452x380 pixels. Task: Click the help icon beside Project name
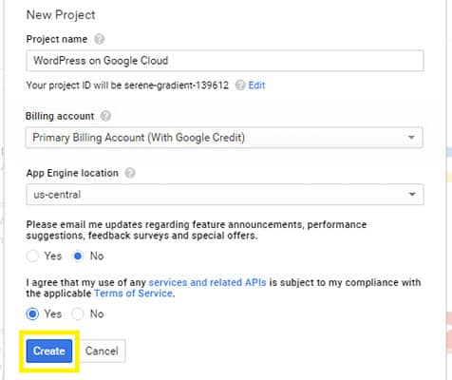[x=100, y=39]
